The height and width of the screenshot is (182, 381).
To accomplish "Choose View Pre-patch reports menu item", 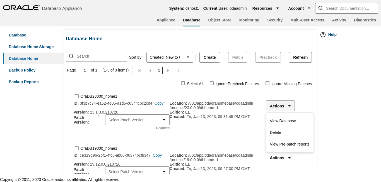I will pyautogui.click(x=290, y=144).
